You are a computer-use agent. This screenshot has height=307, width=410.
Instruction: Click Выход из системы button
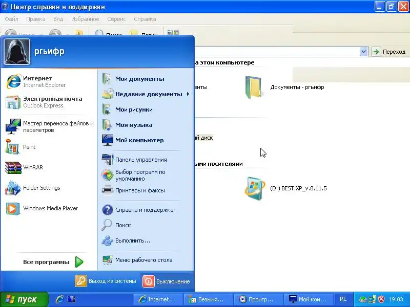click(106, 281)
